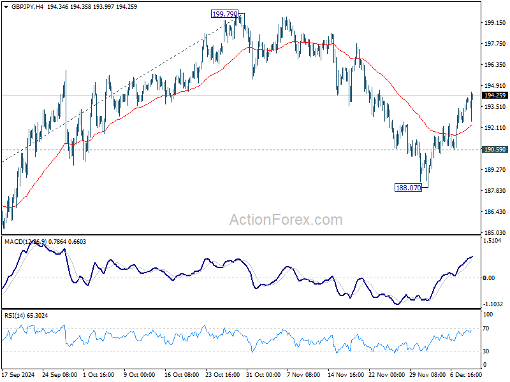510x382 pixels.
Task: Select the 7 Nov 08:00 time label
Action: click(x=303, y=375)
